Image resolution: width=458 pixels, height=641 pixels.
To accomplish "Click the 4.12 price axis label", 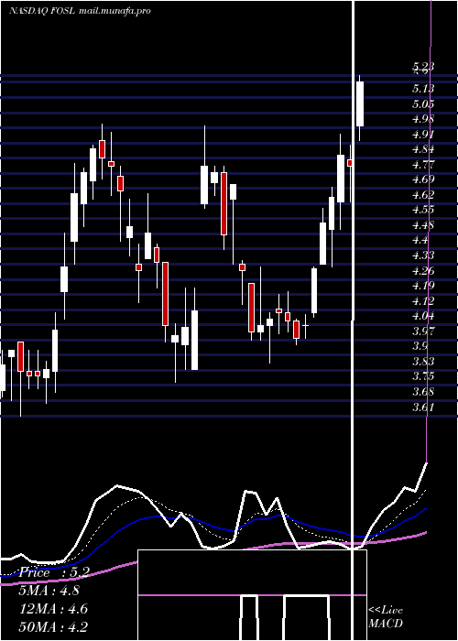I will point(423,301).
